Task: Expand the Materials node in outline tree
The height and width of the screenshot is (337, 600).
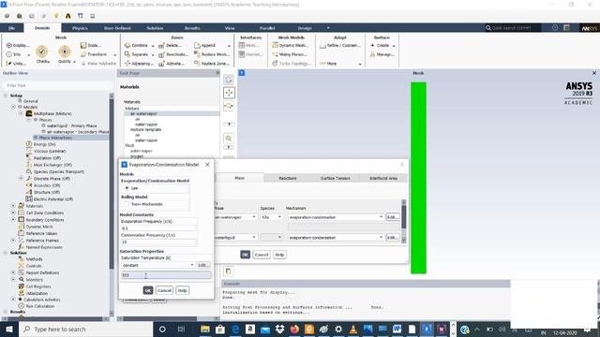Action: click(x=13, y=206)
